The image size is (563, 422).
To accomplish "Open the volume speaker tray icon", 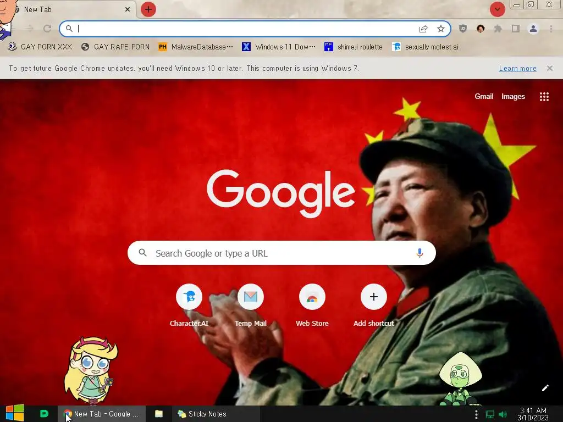I will tap(503, 414).
